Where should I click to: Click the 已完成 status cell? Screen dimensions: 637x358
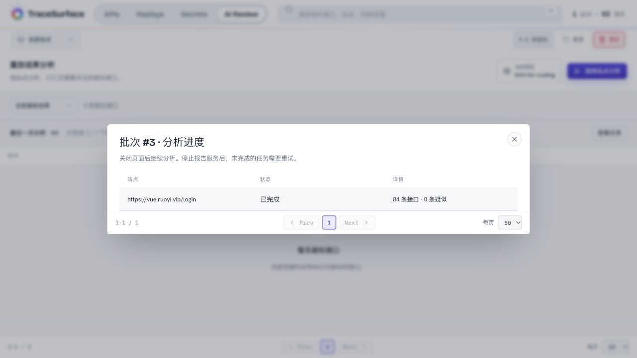[318, 199]
